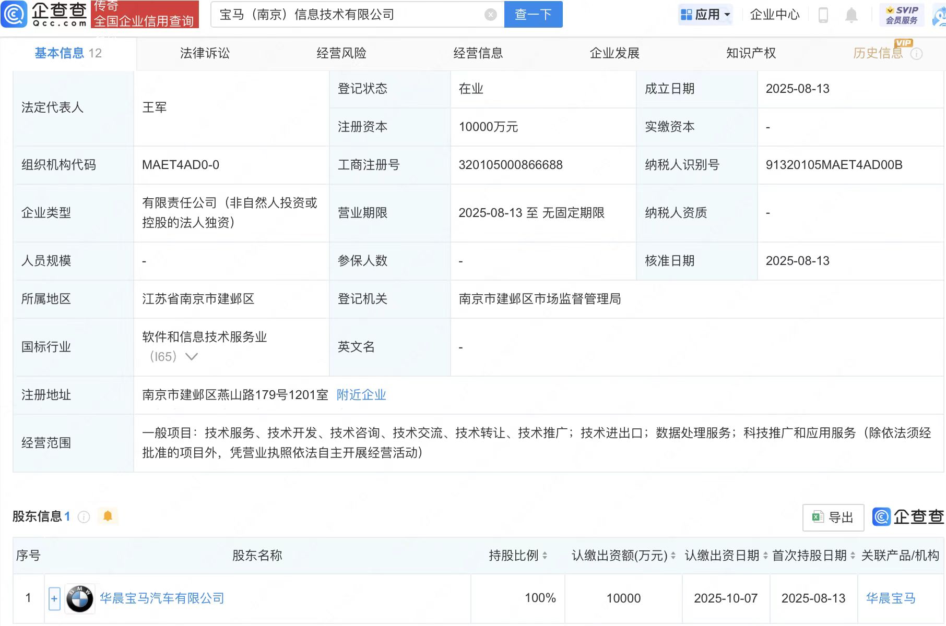Screen dimensions: 946x626
Task: Focus the company name search field
Action: point(350,15)
